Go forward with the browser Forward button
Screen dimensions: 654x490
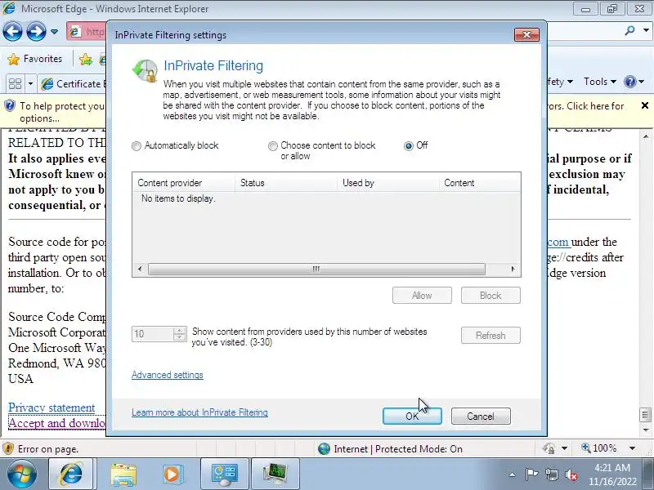point(36,31)
